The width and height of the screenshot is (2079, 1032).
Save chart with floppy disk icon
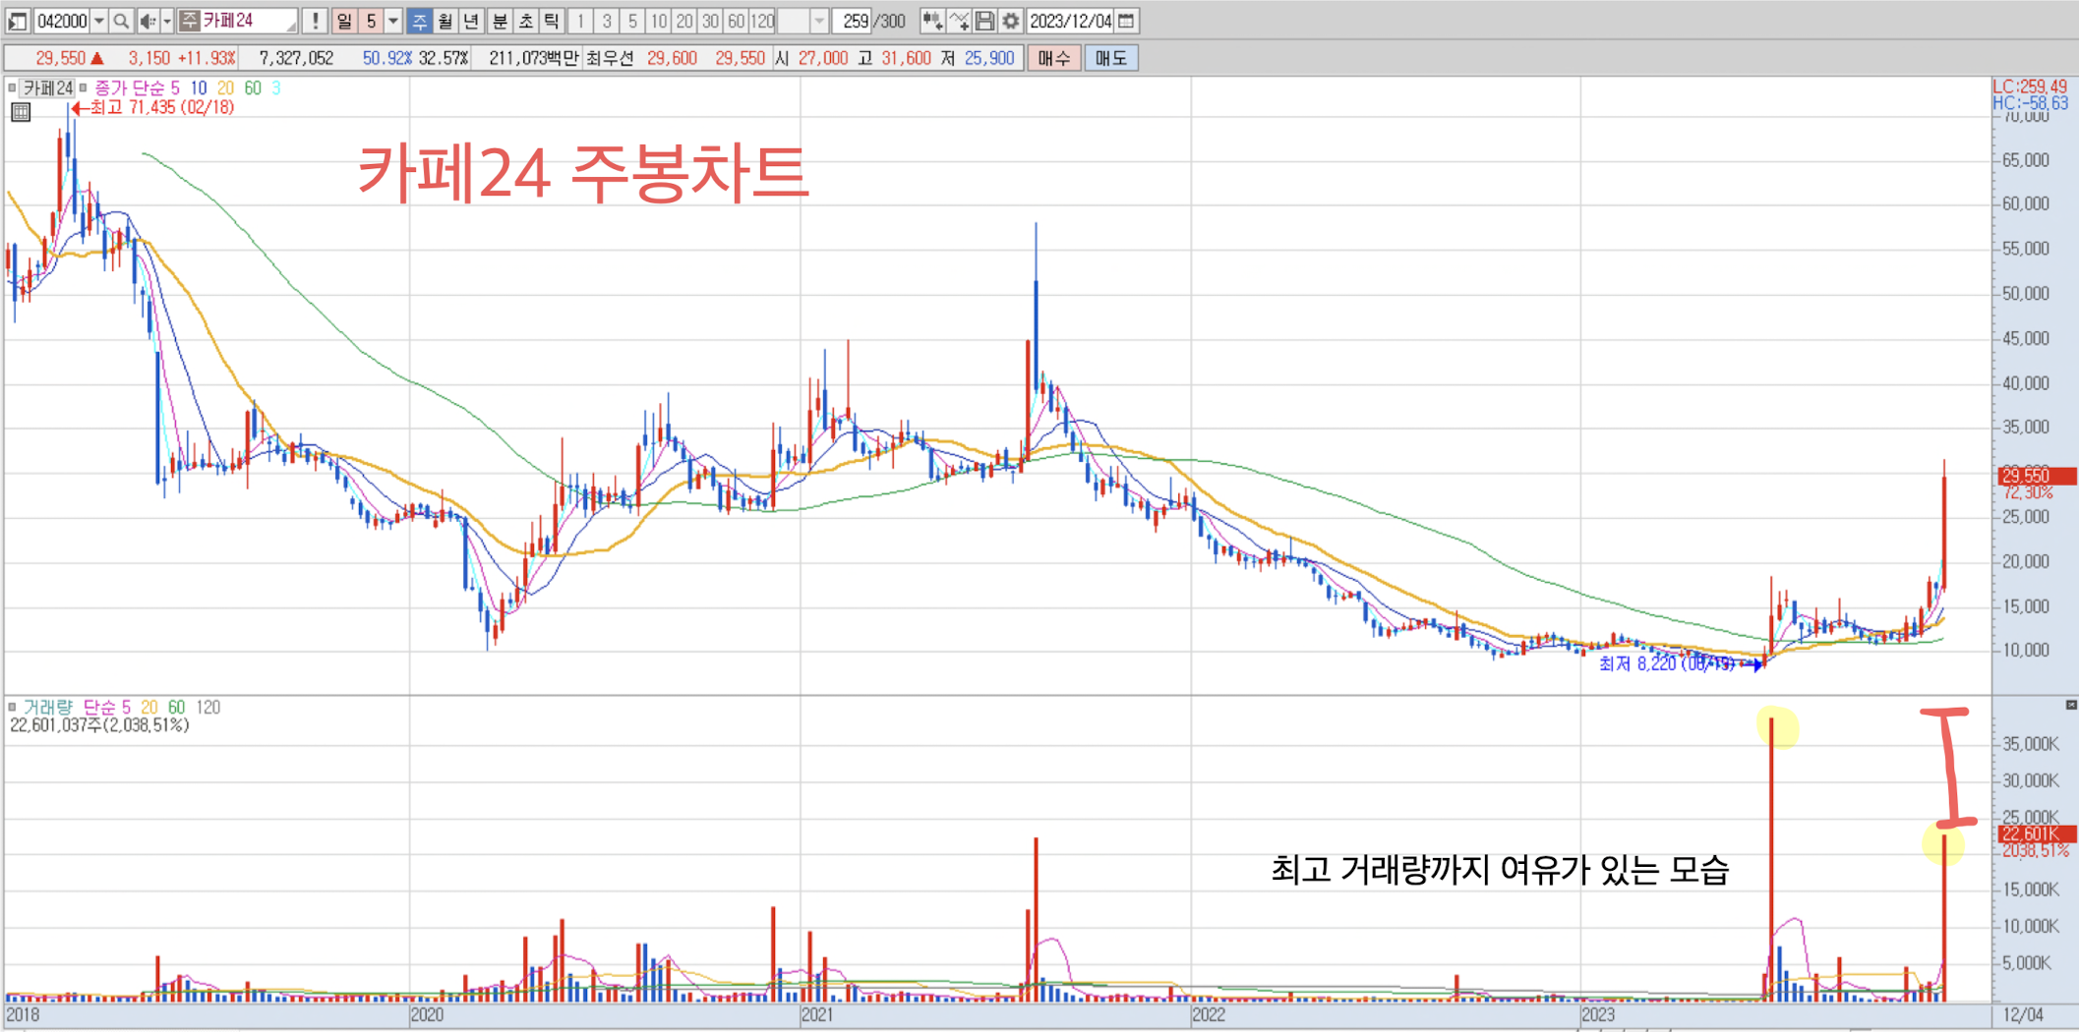click(984, 21)
